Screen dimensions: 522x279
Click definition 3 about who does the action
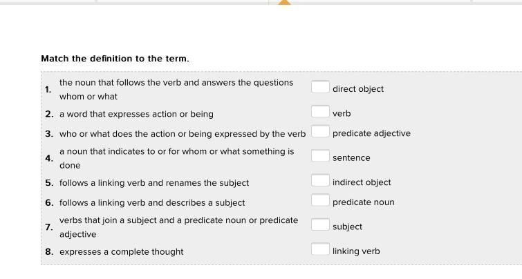click(x=183, y=134)
